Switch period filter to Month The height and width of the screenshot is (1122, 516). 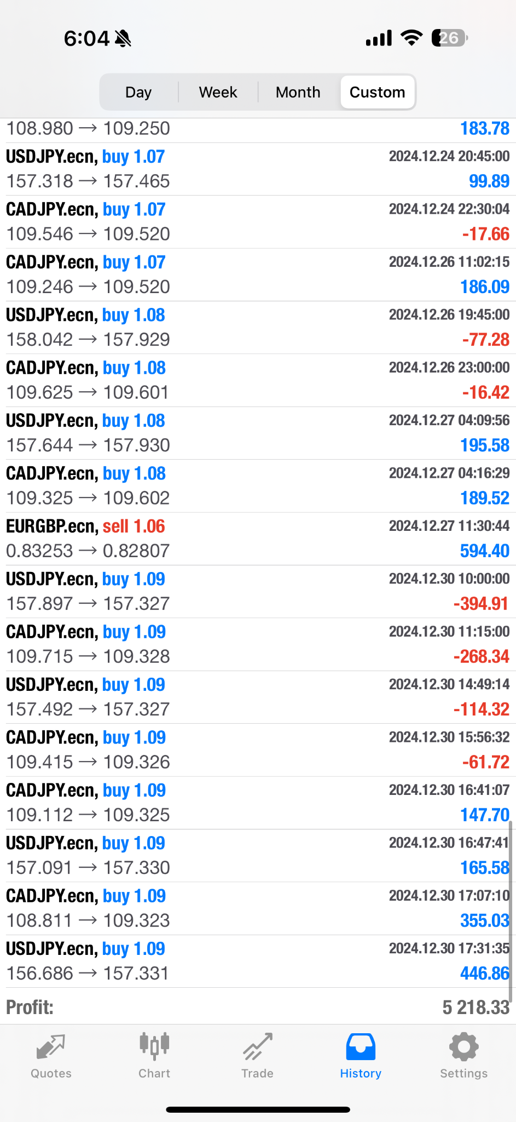(298, 92)
